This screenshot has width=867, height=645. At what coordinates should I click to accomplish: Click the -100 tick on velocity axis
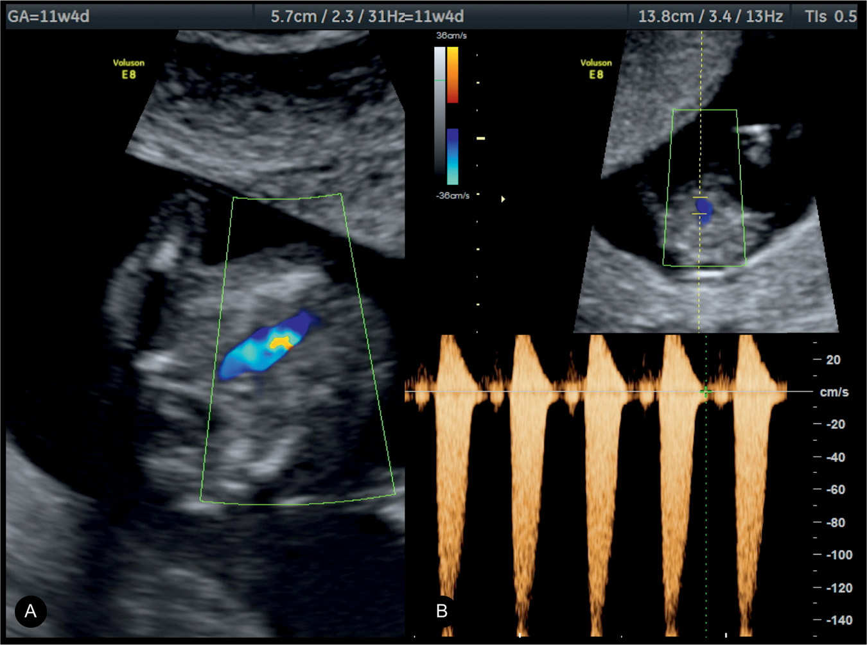838,555
